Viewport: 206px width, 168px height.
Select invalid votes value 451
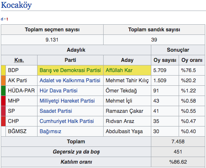178,152
